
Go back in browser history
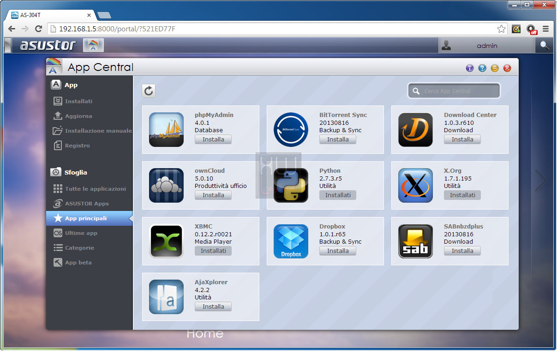pos(12,29)
